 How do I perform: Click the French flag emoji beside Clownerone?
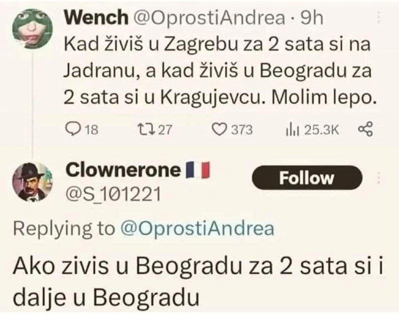[198, 170]
